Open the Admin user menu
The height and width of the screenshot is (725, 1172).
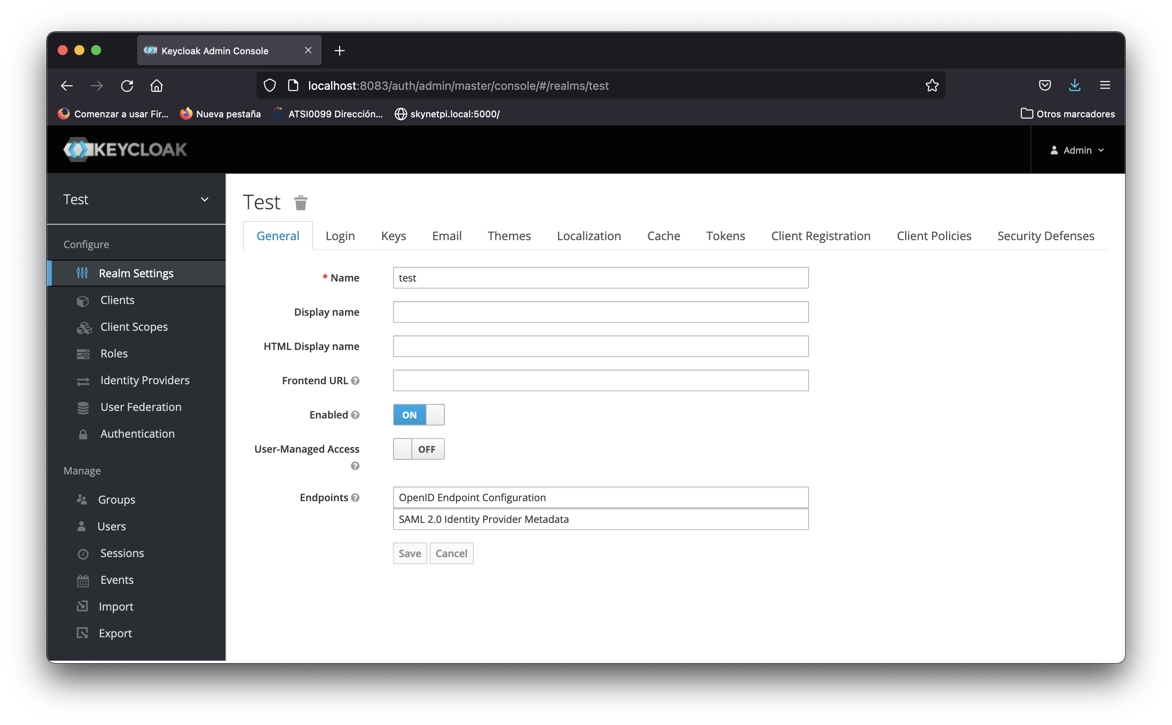(1077, 150)
